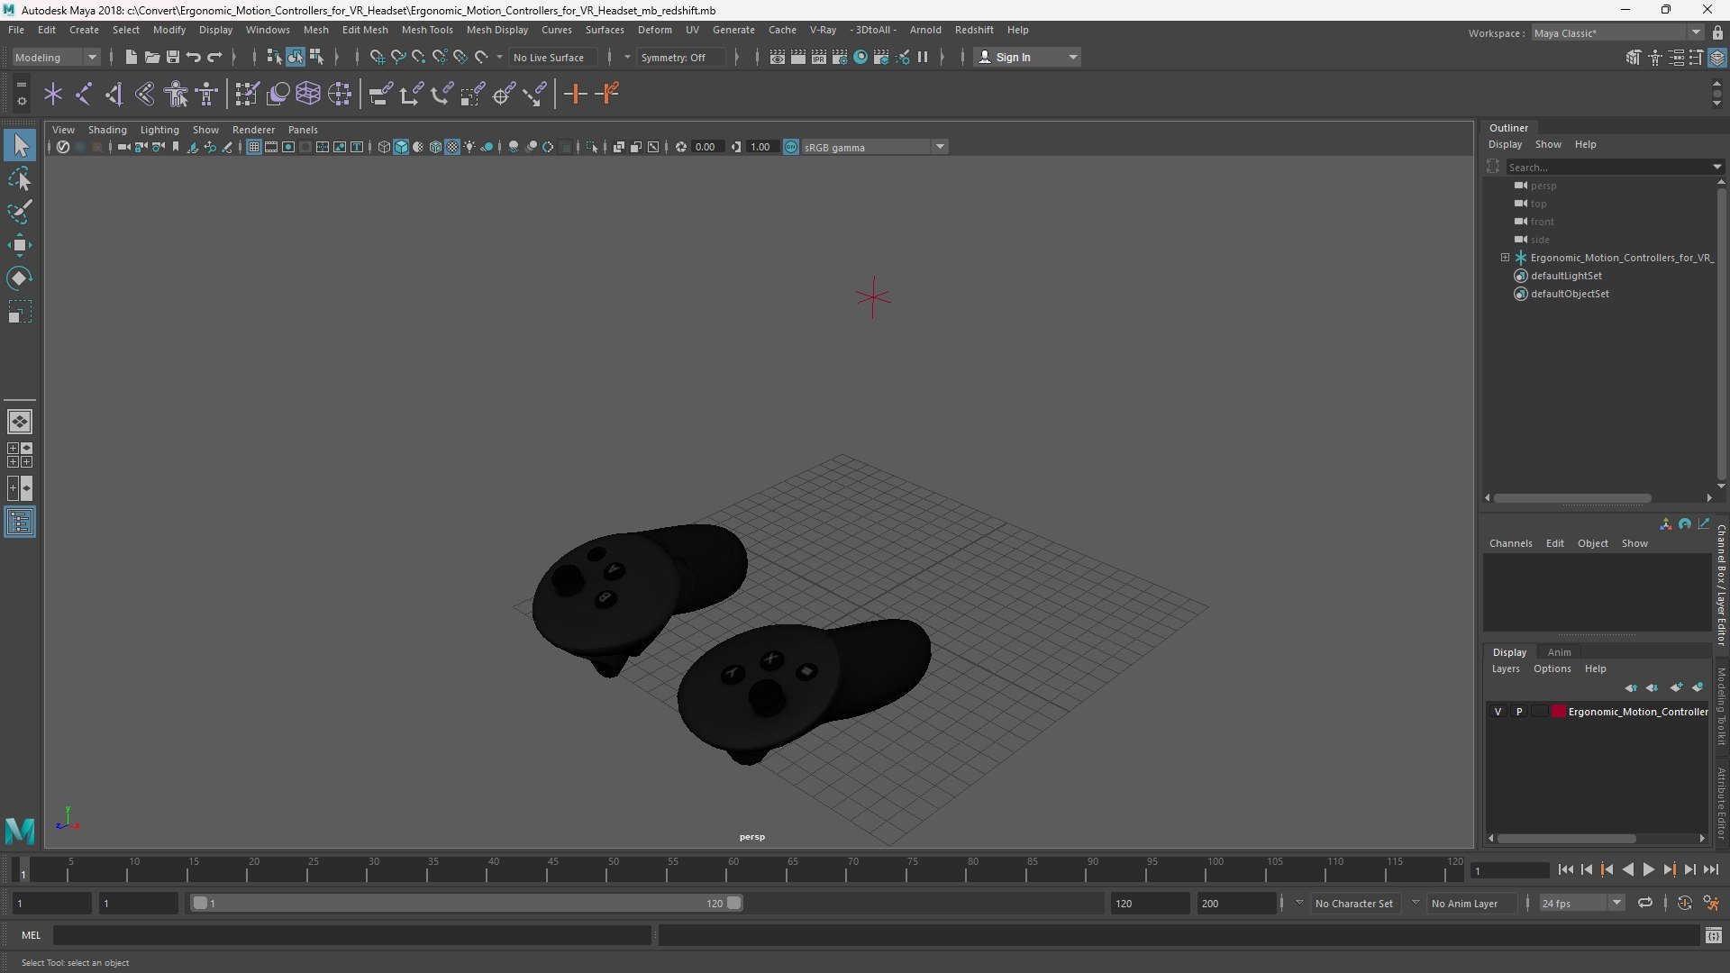Screen dimensions: 1730x973
Task: Toggle the loop playback button
Action: pyautogui.click(x=1645, y=903)
